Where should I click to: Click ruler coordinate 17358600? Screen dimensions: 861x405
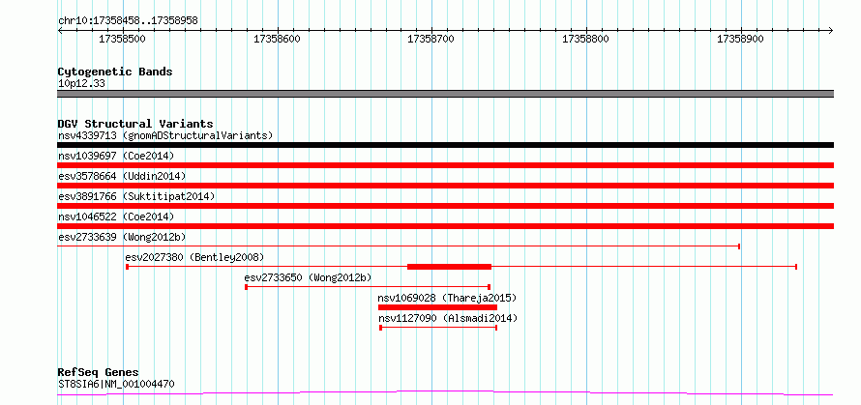pyautogui.click(x=277, y=40)
